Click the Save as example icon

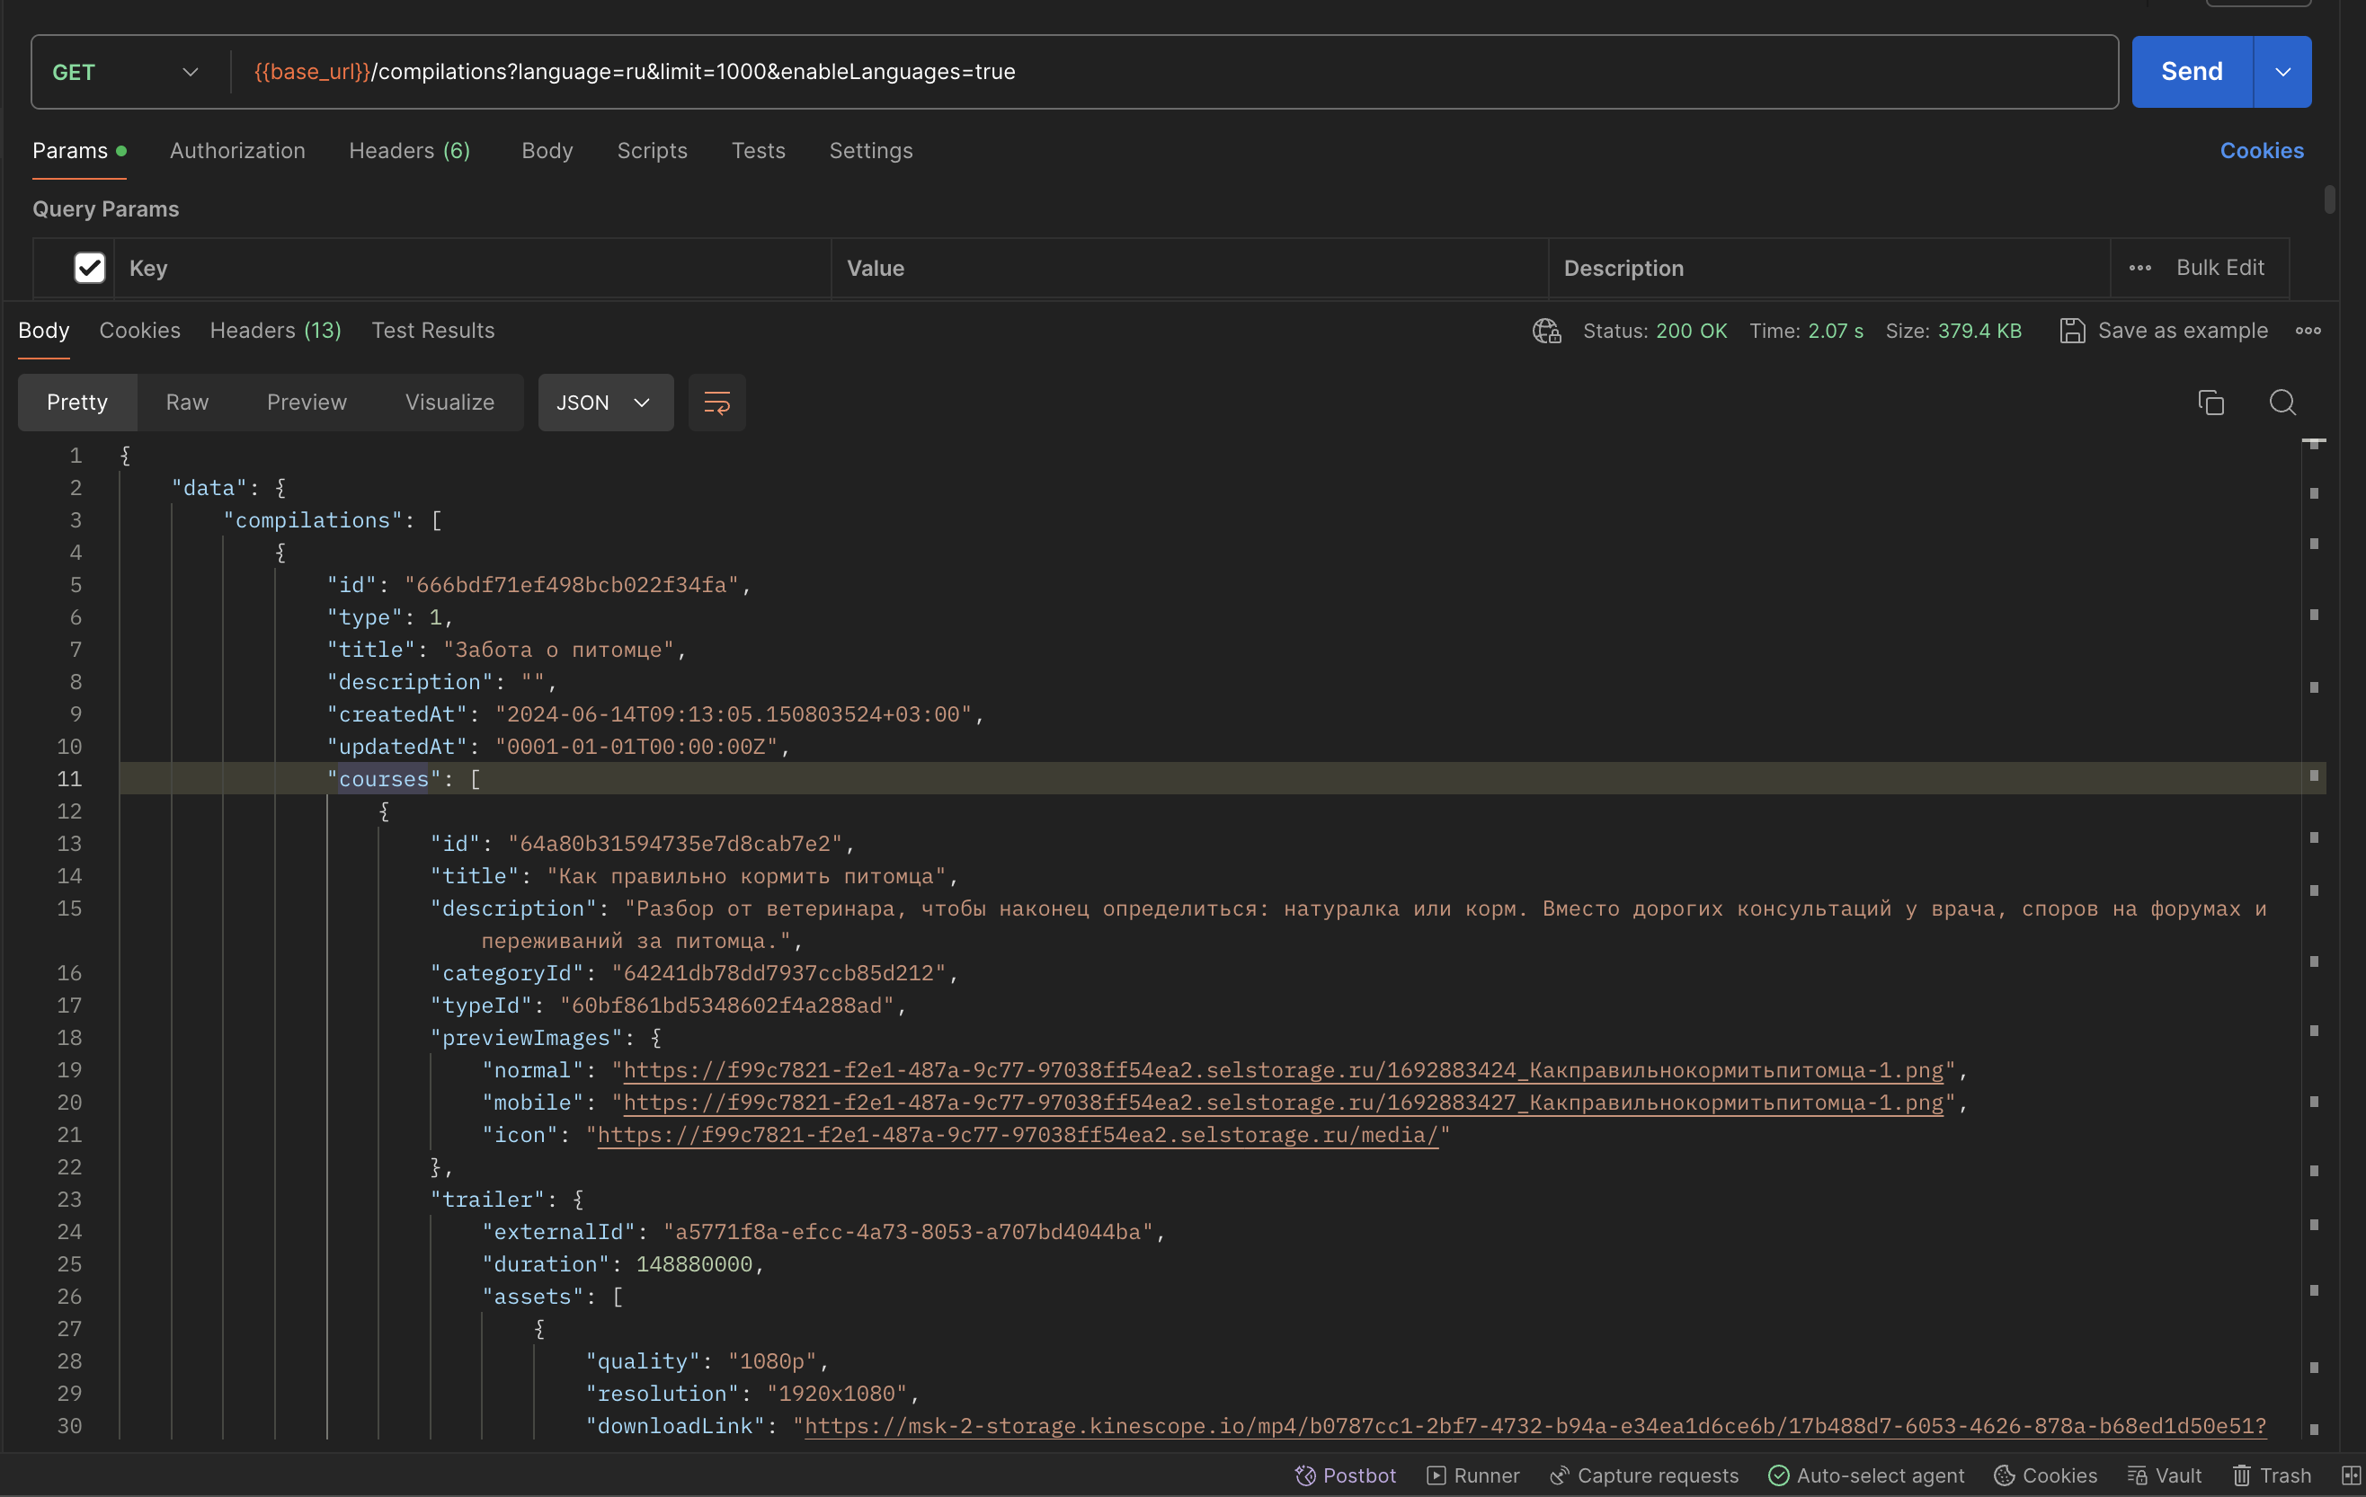point(2072,331)
